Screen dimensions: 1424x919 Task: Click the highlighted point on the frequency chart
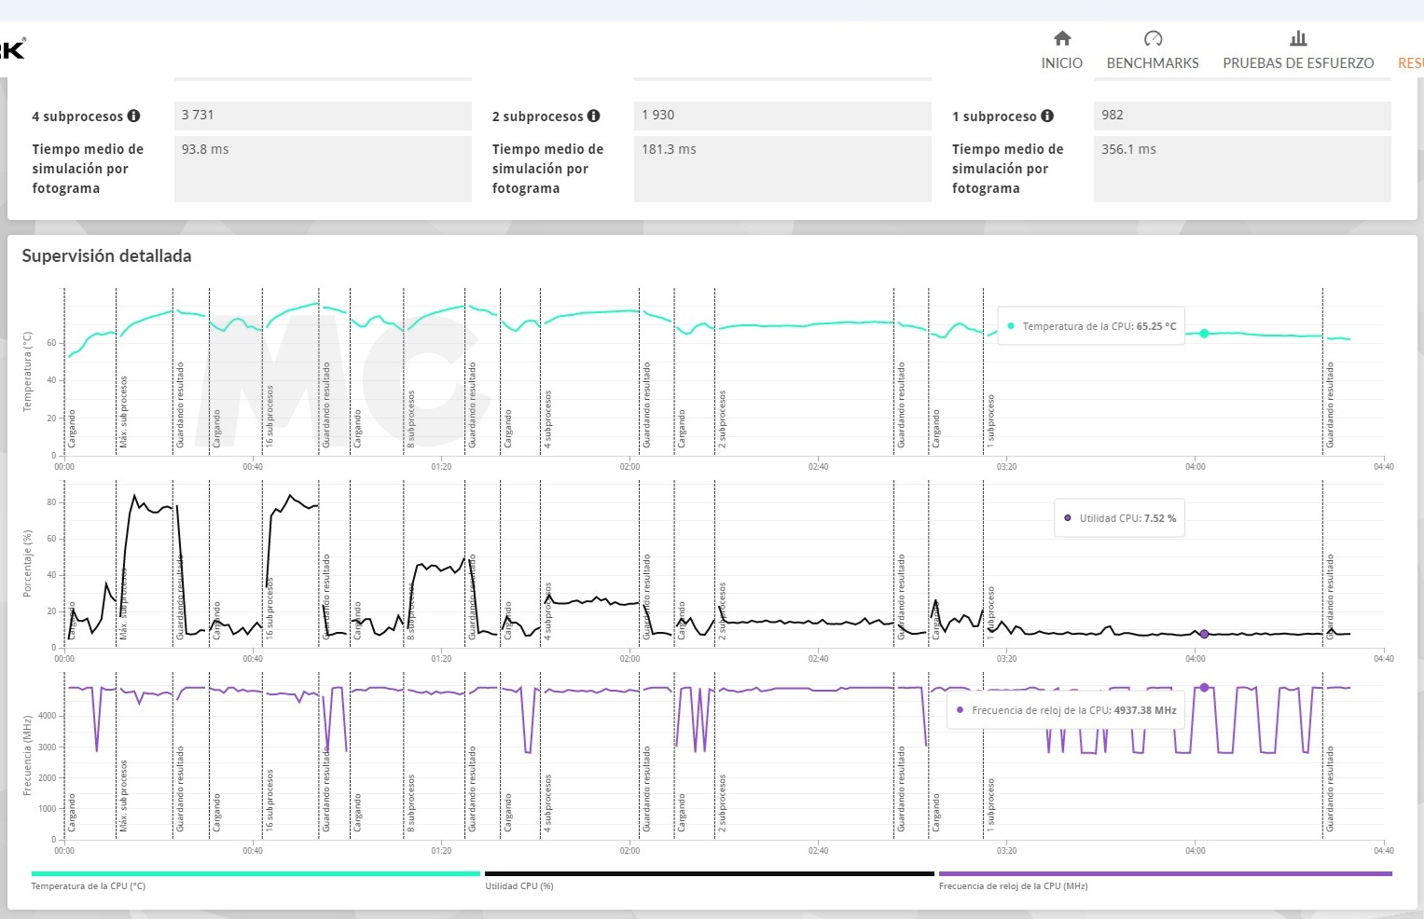(1204, 688)
